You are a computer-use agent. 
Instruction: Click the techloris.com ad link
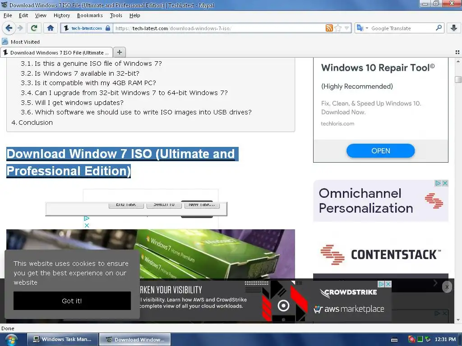[337, 123]
